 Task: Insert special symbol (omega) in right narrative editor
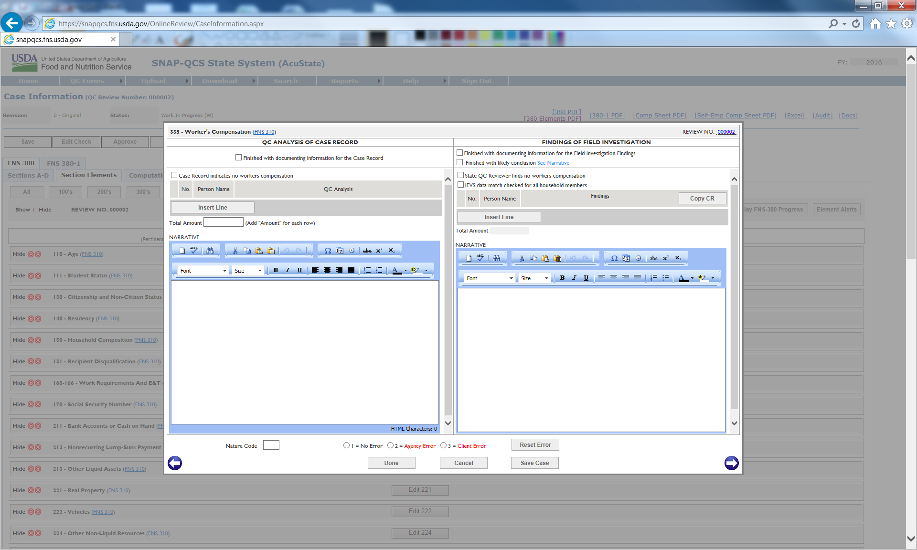[614, 258]
